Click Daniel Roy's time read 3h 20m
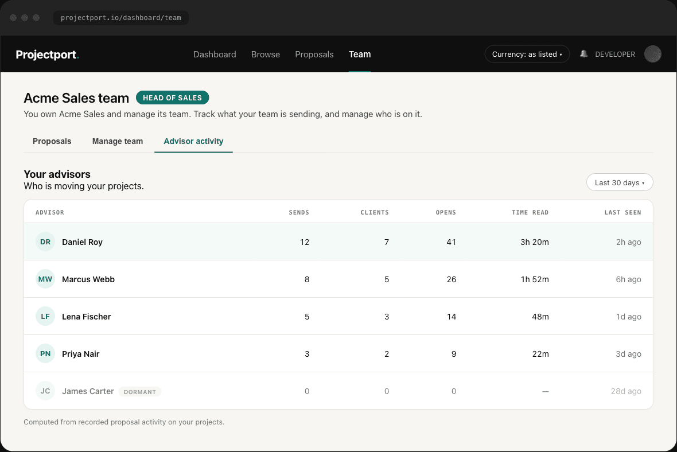The height and width of the screenshot is (452, 677). point(535,242)
